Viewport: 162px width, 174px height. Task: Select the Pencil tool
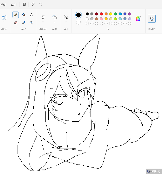point(16,15)
